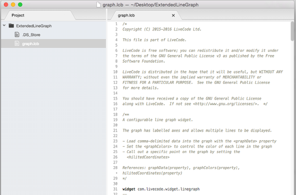Open the .DS_Store file
Viewport: 296px width, 195px height.
[31, 35]
